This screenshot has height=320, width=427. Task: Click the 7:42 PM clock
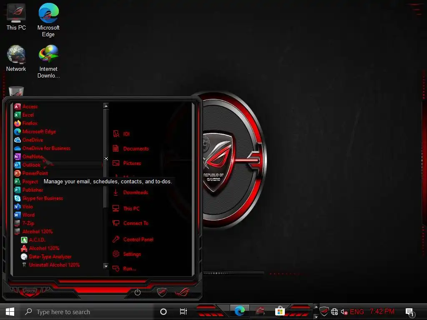(382, 312)
